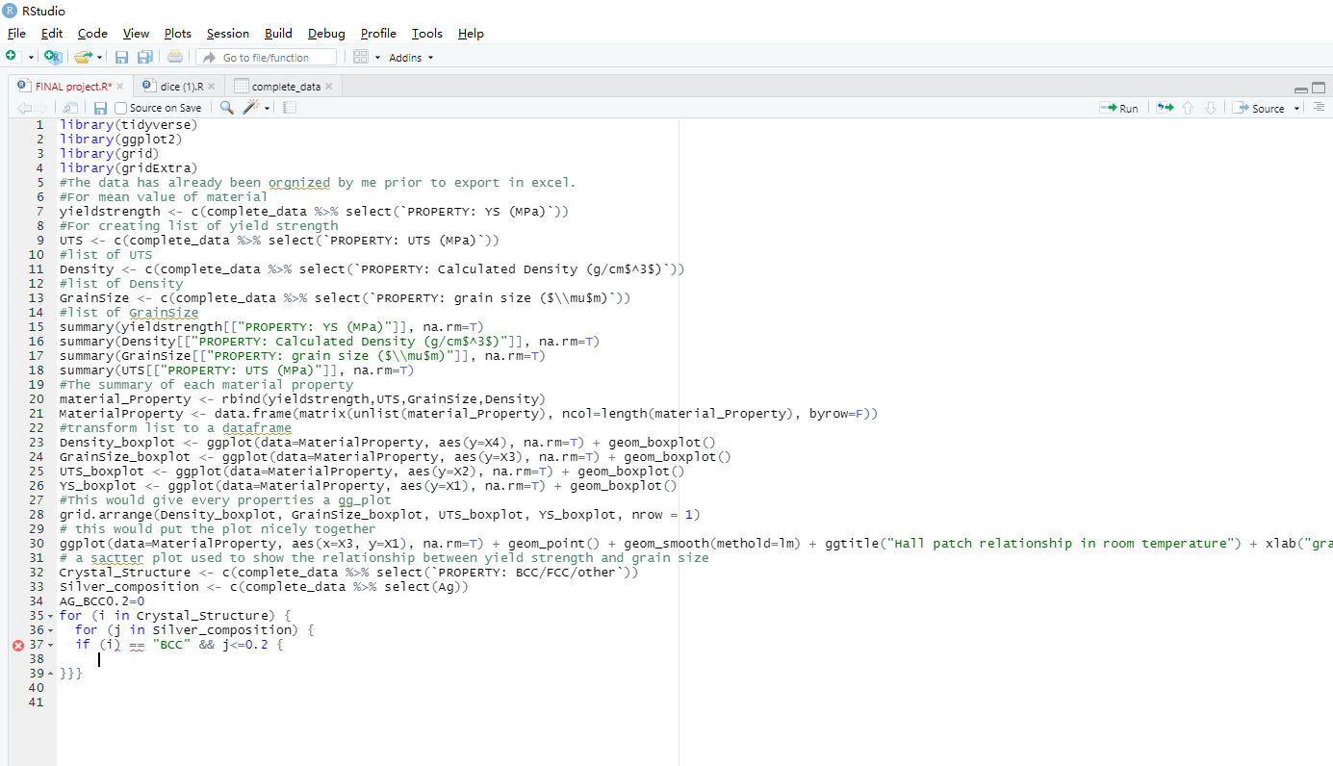1333x766 pixels.
Task: Collapse the if block fold on line 37
Action: pyautogui.click(x=50, y=645)
